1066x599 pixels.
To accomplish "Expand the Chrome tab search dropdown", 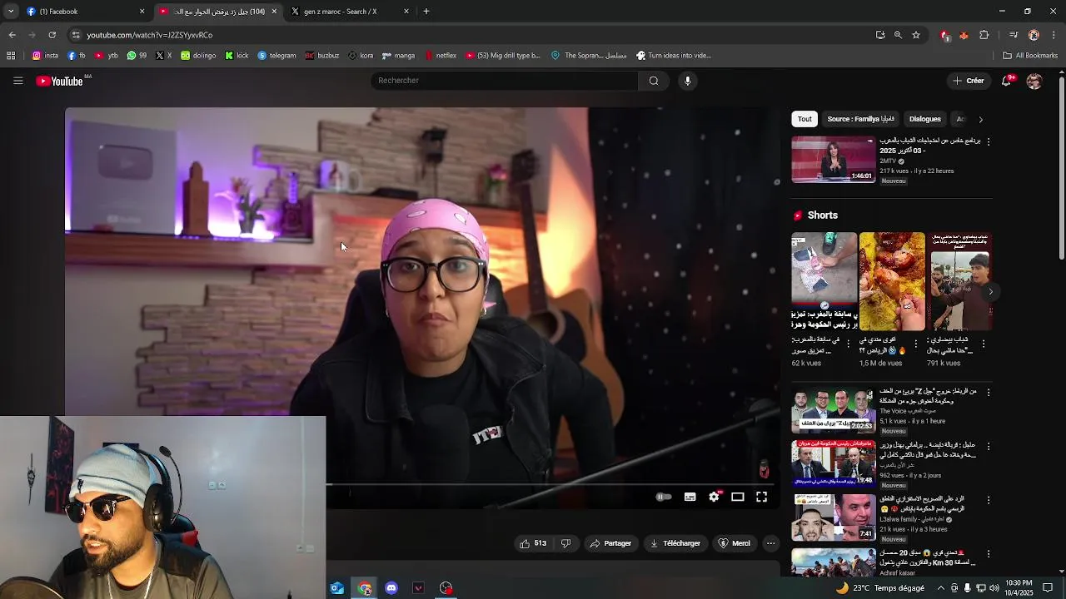I will [x=11, y=12].
